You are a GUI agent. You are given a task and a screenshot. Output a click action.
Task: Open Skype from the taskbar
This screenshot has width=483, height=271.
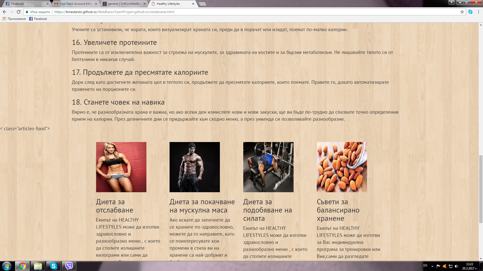click(54, 266)
